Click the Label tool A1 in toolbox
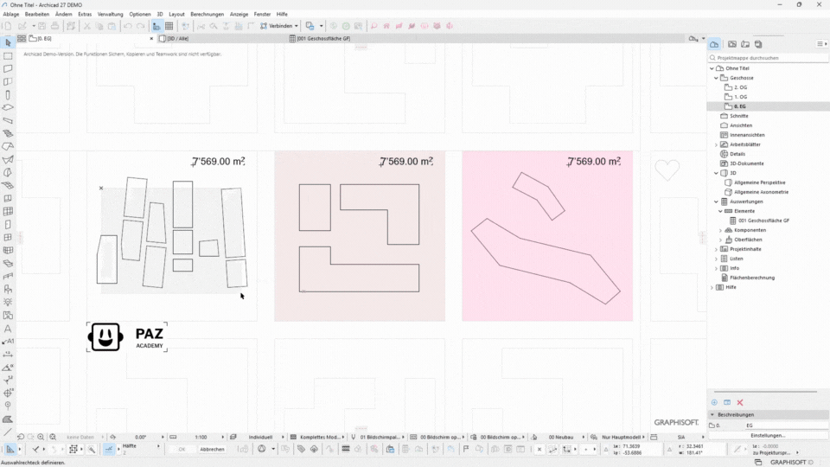 click(x=8, y=342)
